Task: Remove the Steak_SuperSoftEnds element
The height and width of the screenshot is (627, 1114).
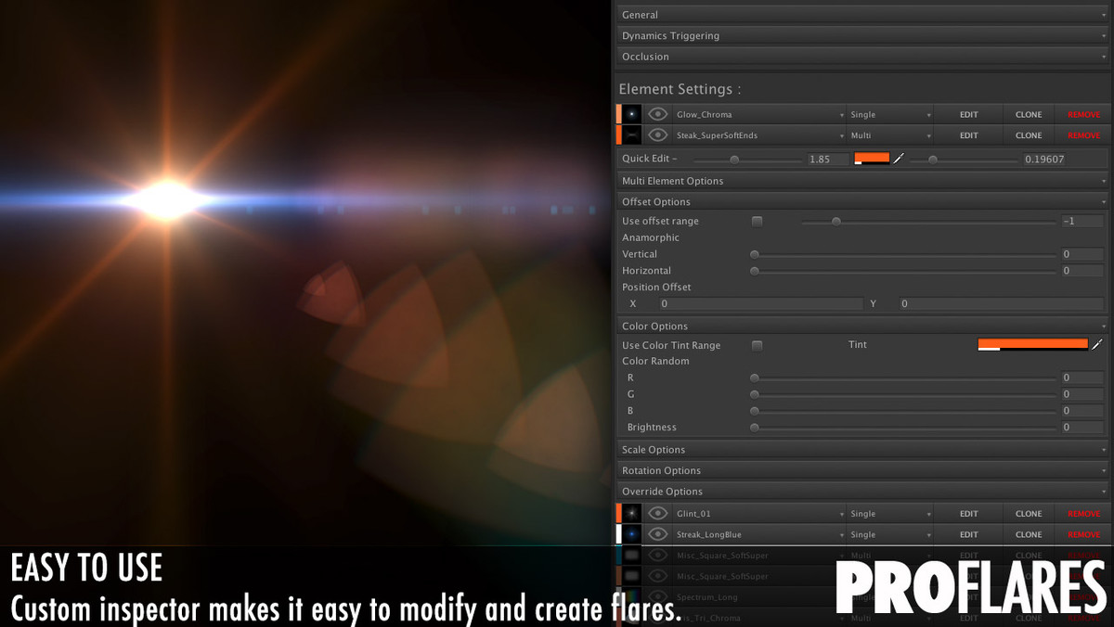Action: 1083,135
